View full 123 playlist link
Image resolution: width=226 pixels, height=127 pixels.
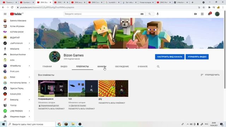pos(82,109)
